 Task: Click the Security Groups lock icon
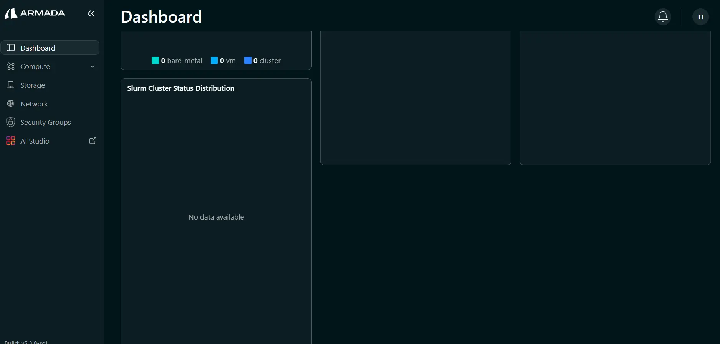(11, 122)
